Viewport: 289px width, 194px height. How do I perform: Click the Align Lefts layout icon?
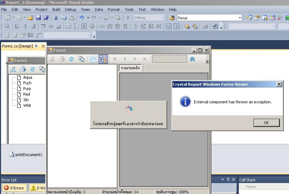pos(17,26)
